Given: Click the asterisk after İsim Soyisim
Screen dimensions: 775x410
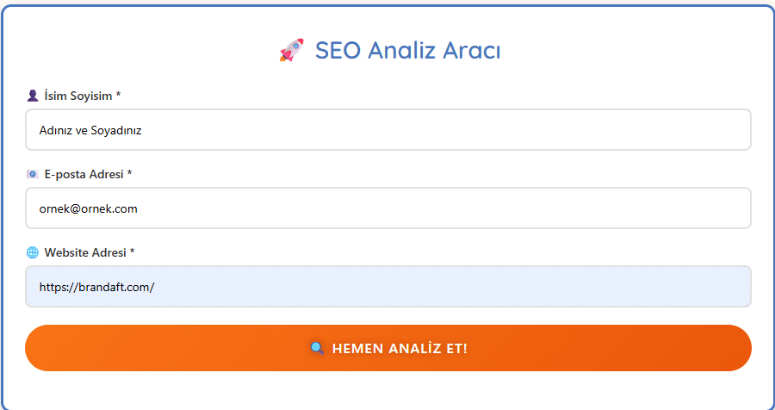Looking at the screenshot, I should click(118, 95).
